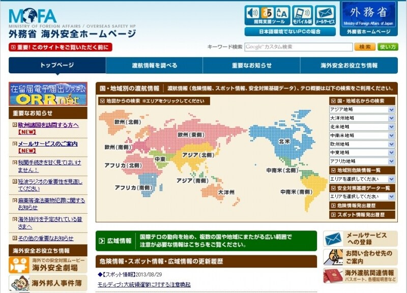Click the green 使い方 button
407x293 pixels.
(x=388, y=47)
